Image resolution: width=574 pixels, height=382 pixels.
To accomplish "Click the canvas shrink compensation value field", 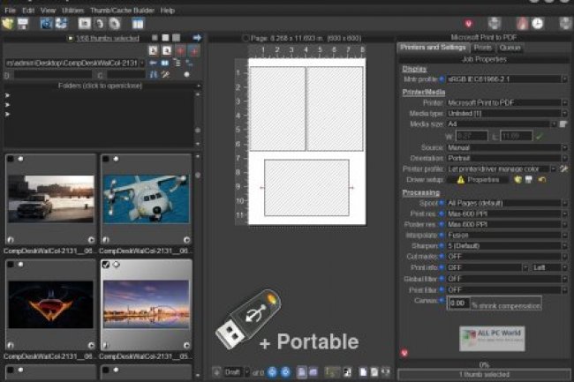I will (458, 303).
